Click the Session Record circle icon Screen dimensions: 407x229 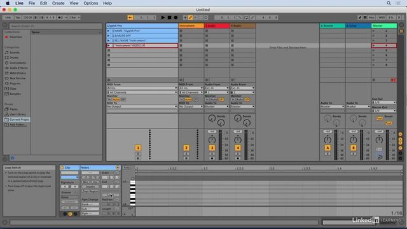(x=206, y=17)
